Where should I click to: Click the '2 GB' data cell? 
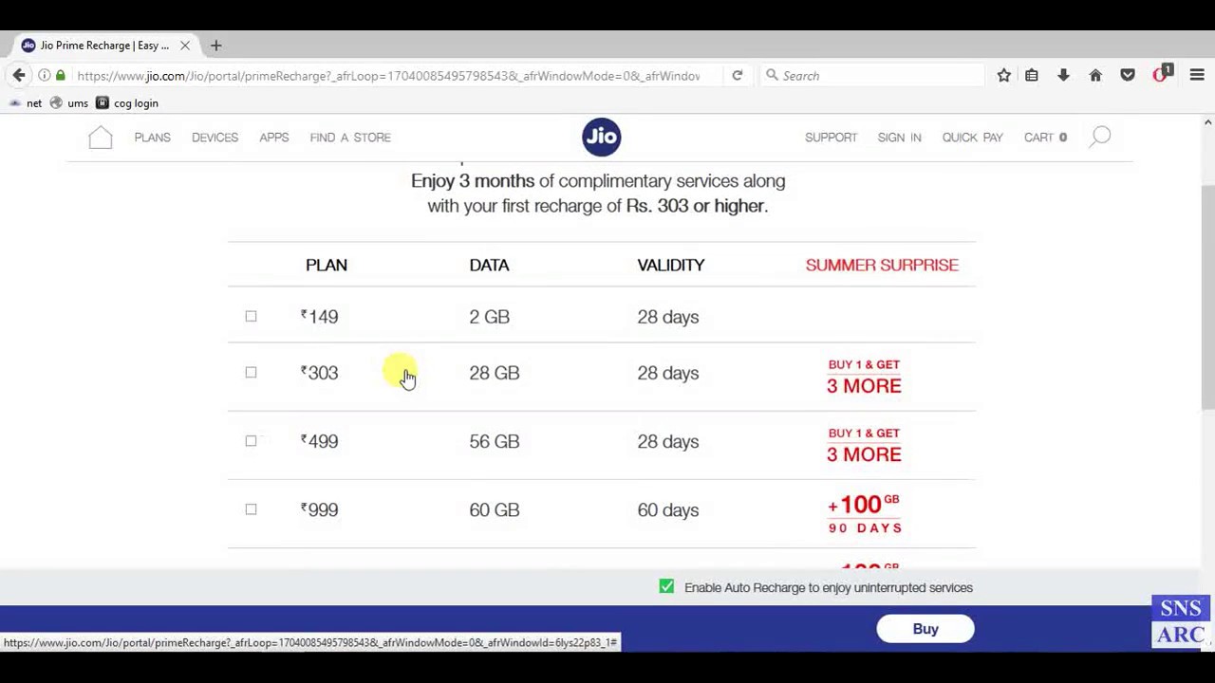point(489,317)
